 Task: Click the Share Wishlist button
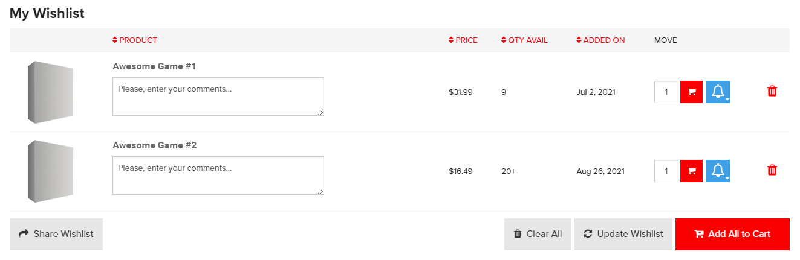pyautogui.click(x=56, y=234)
